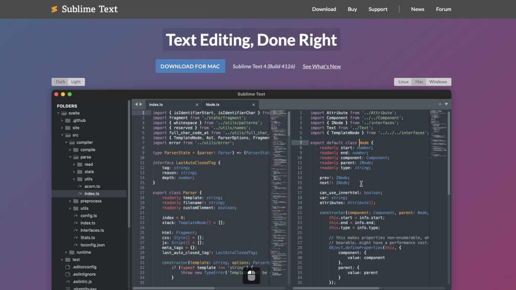The image size is (516, 290).
Task: Open the Download page
Action: [x=324, y=9]
